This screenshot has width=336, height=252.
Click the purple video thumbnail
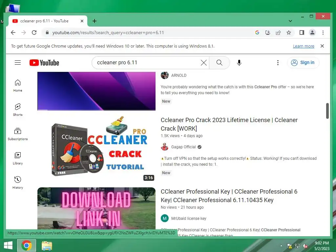pyautogui.click(x=96, y=91)
